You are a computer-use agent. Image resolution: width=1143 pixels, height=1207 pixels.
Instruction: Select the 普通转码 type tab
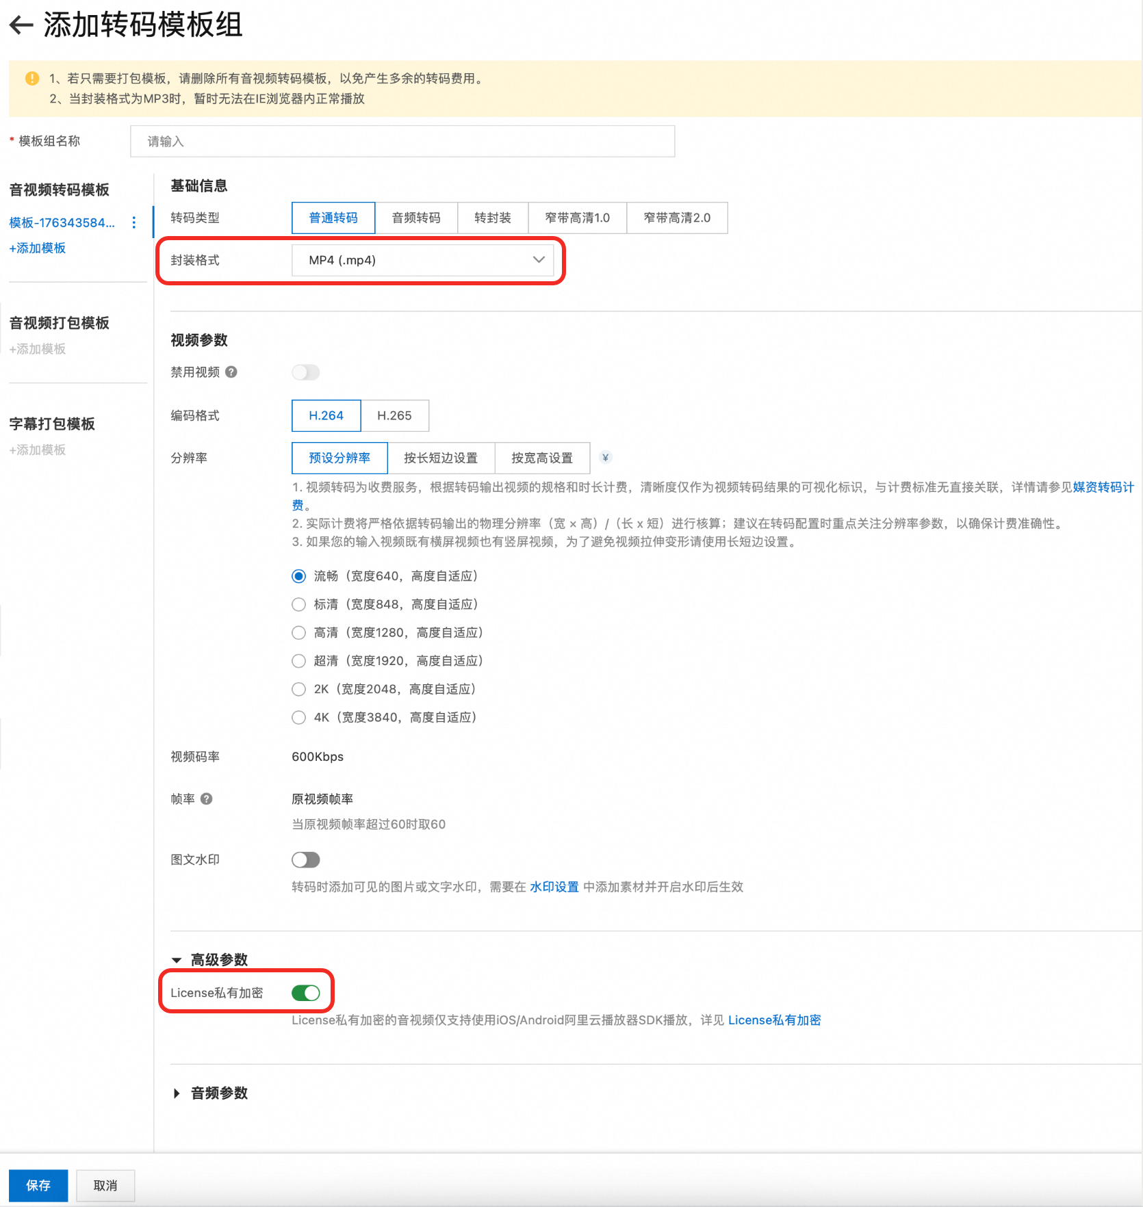[333, 218]
